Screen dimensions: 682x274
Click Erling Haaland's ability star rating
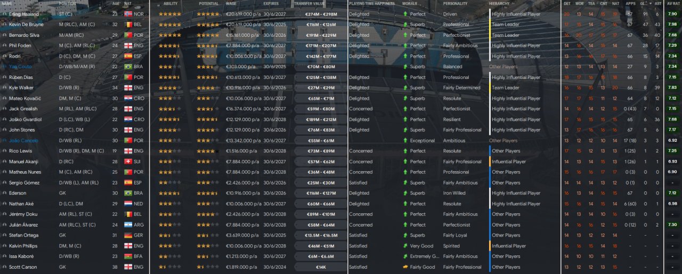coord(169,14)
